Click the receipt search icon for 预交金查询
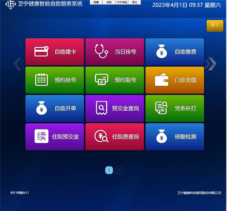 (x=101, y=108)
